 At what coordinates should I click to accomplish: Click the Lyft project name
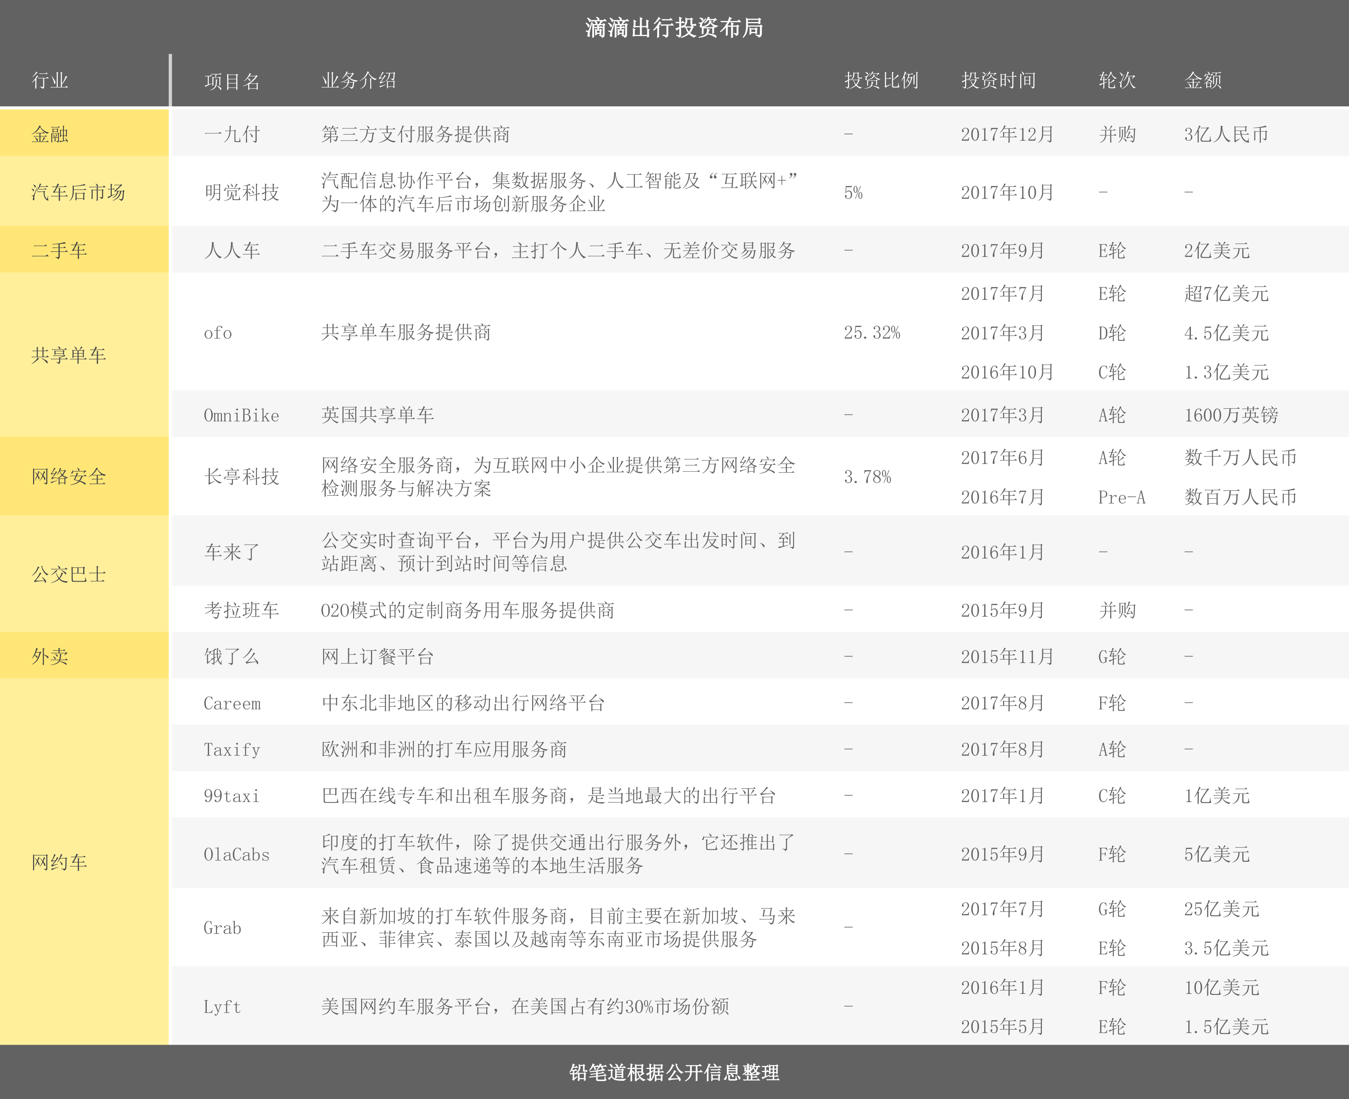222,1007
